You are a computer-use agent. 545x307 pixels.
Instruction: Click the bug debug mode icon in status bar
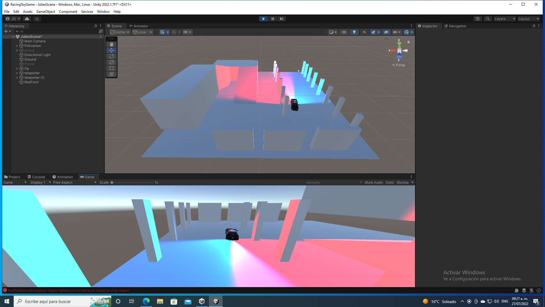coord(517,291)
